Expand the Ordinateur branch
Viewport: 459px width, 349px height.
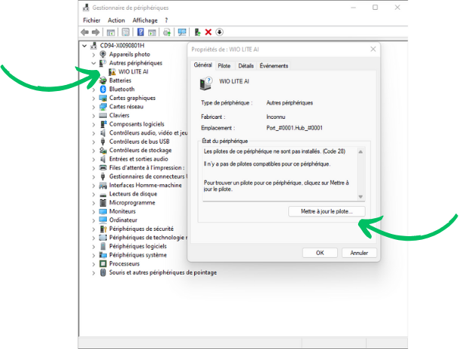click(x=93, y=220)
